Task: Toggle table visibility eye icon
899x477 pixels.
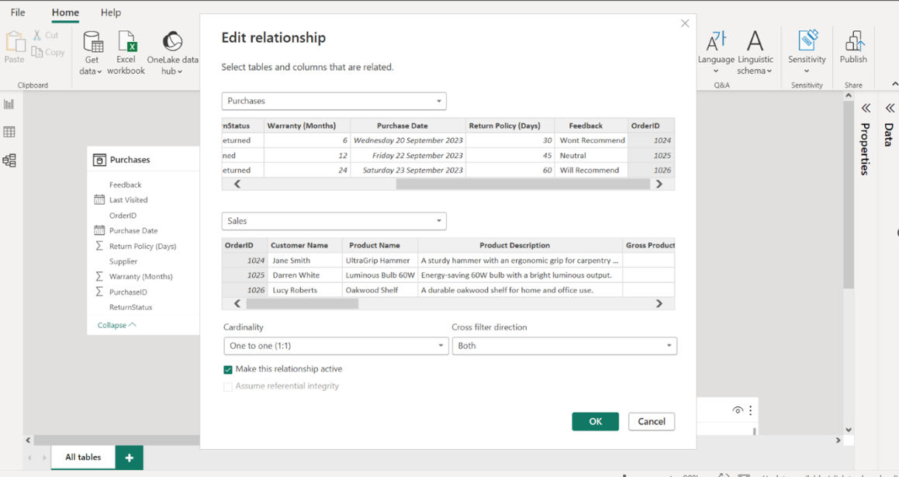Action: [737, 410]
